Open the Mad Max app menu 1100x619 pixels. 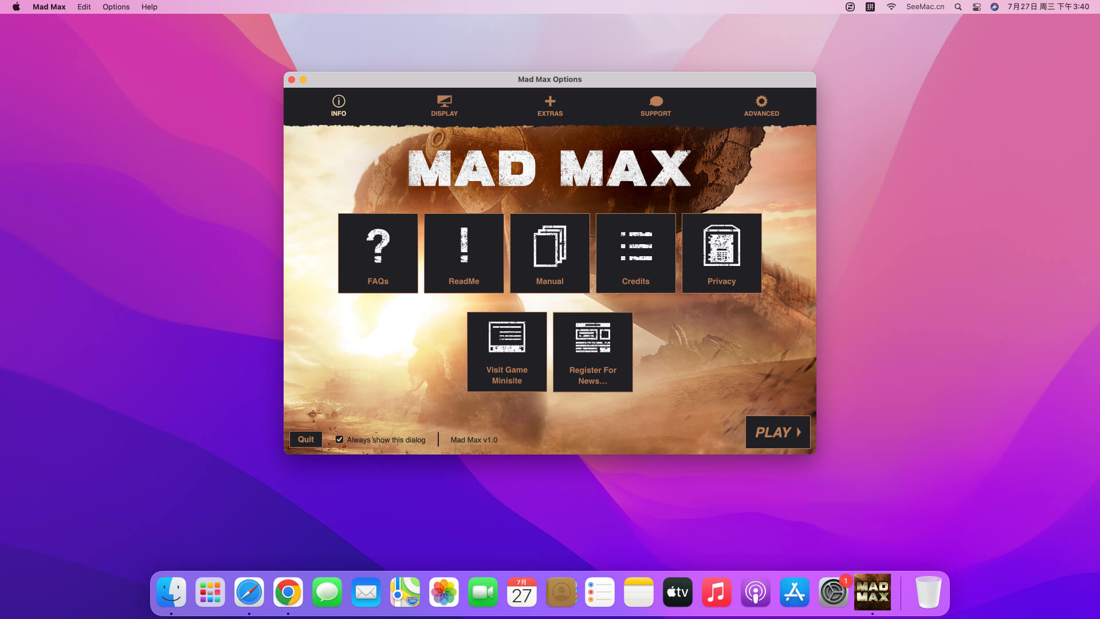(49, 7)
